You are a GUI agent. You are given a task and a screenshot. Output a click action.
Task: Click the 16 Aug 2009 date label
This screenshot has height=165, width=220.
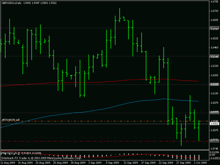pos(25,163)
